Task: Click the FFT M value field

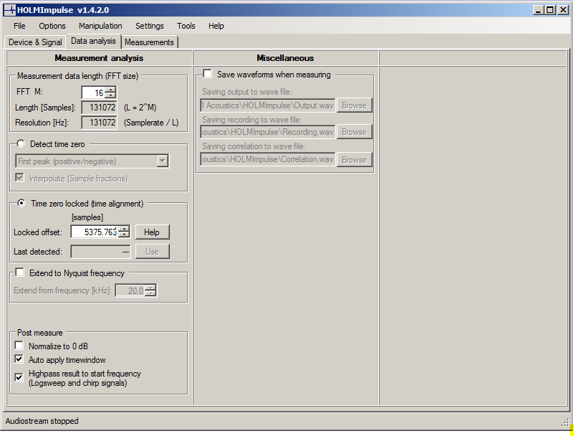Action: (x=93, y=93)
